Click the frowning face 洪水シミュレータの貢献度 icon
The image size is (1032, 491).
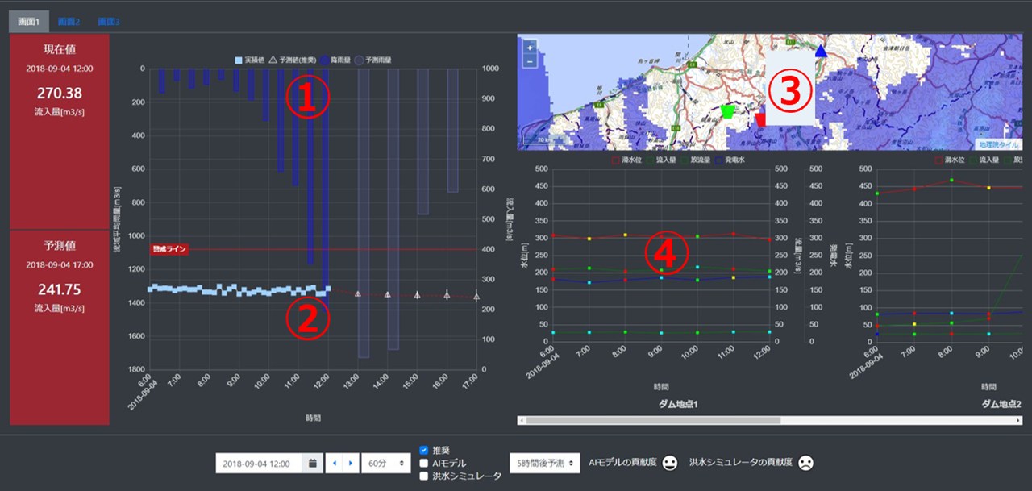[805, 464]
